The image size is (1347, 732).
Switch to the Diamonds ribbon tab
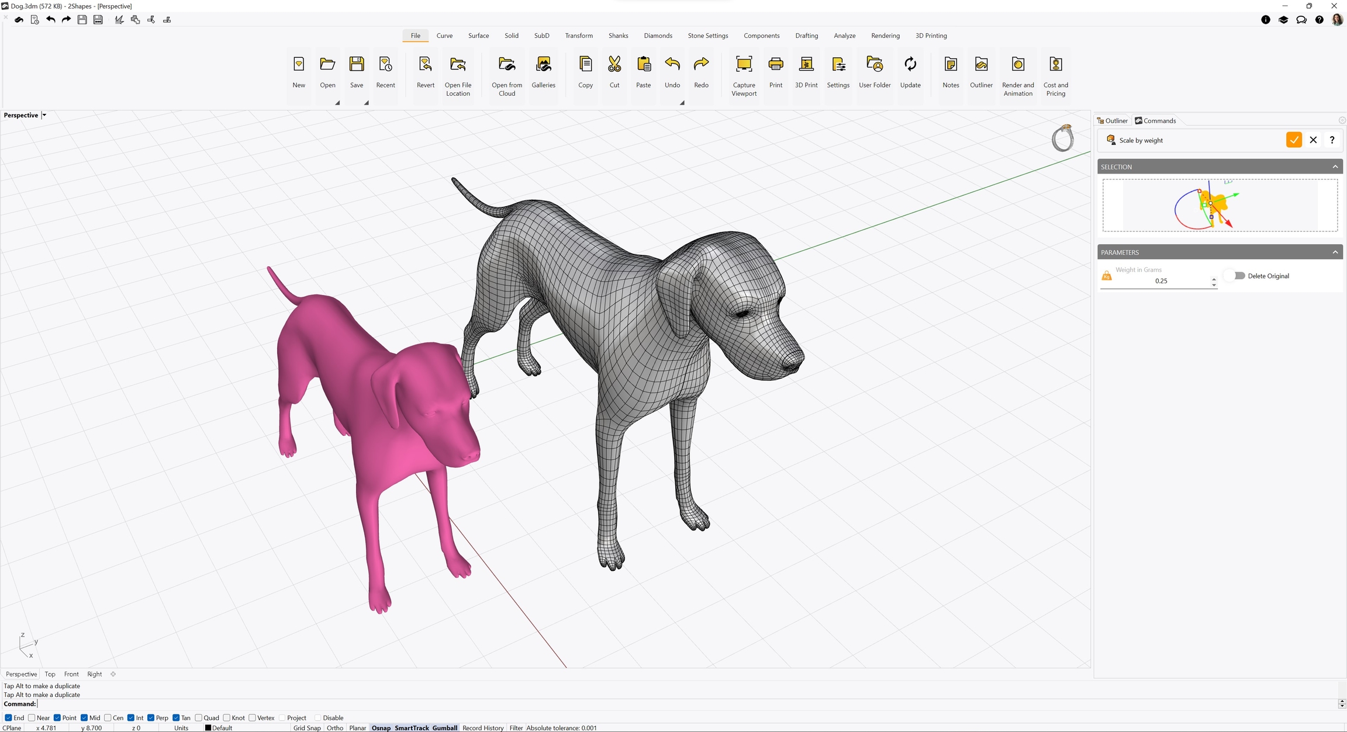pyautogui.click(x=658, y=36)
